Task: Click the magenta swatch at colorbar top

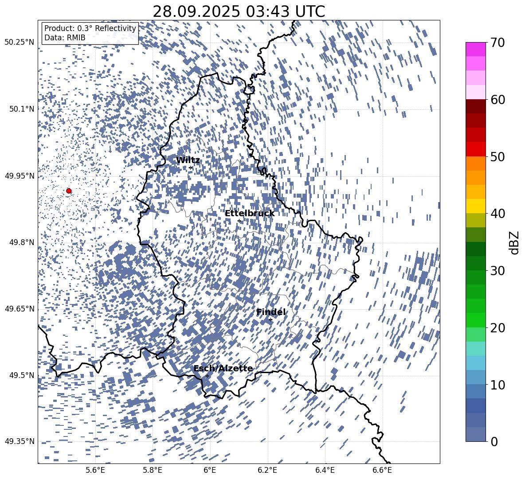Action: pyautogui.click(x=475, y=50)
